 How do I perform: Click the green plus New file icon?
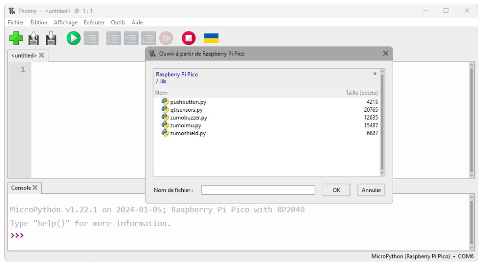point(16,38)
